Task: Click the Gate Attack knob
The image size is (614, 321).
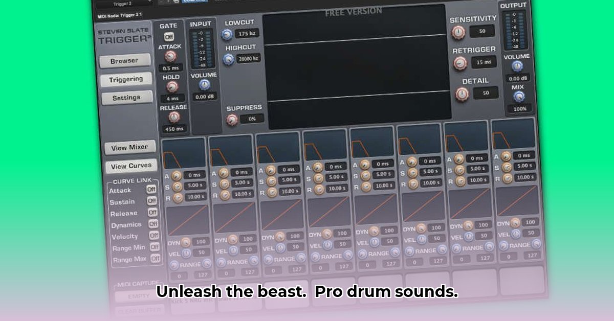Action: tap(170, 56)
